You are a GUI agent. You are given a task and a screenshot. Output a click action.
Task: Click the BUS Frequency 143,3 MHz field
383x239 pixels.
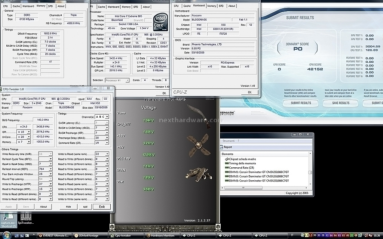point(43,120)
